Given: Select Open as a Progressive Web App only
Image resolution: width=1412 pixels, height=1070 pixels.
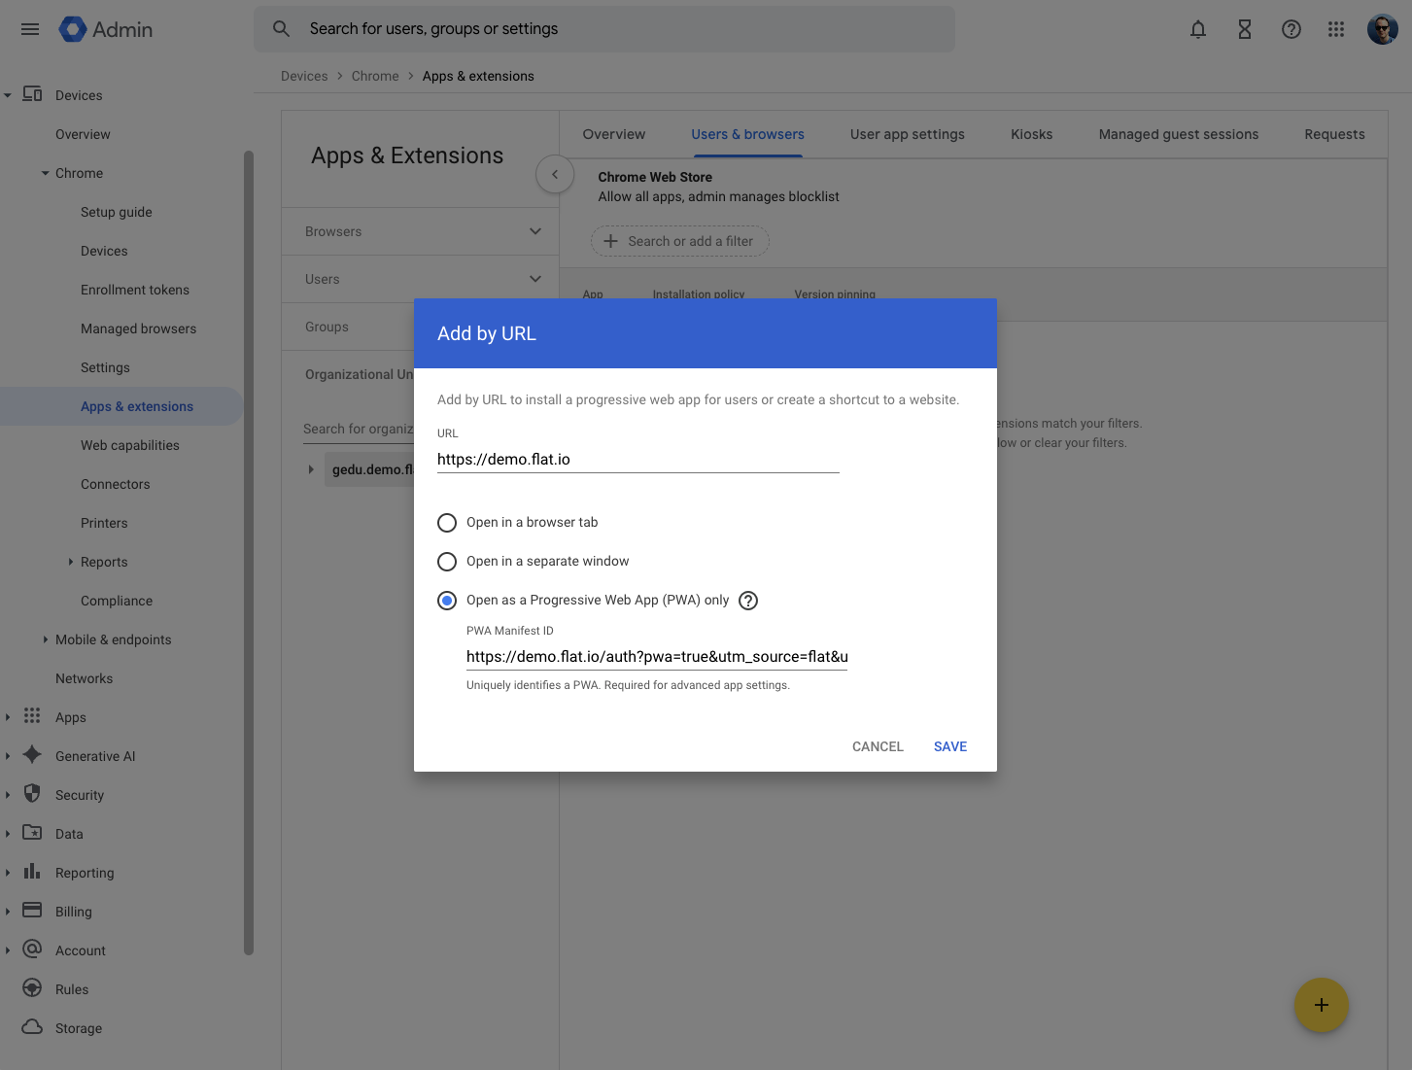Looking at the screenshot, I should pyautogui.click(x=447, y=600).
